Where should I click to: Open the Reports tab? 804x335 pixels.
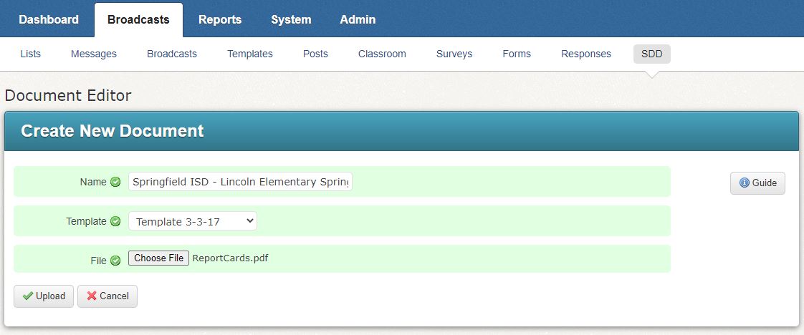(x=220, y=20)
